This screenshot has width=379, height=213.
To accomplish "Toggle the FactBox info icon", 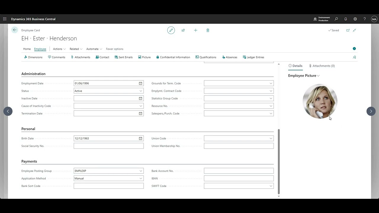I will point(354,49).
